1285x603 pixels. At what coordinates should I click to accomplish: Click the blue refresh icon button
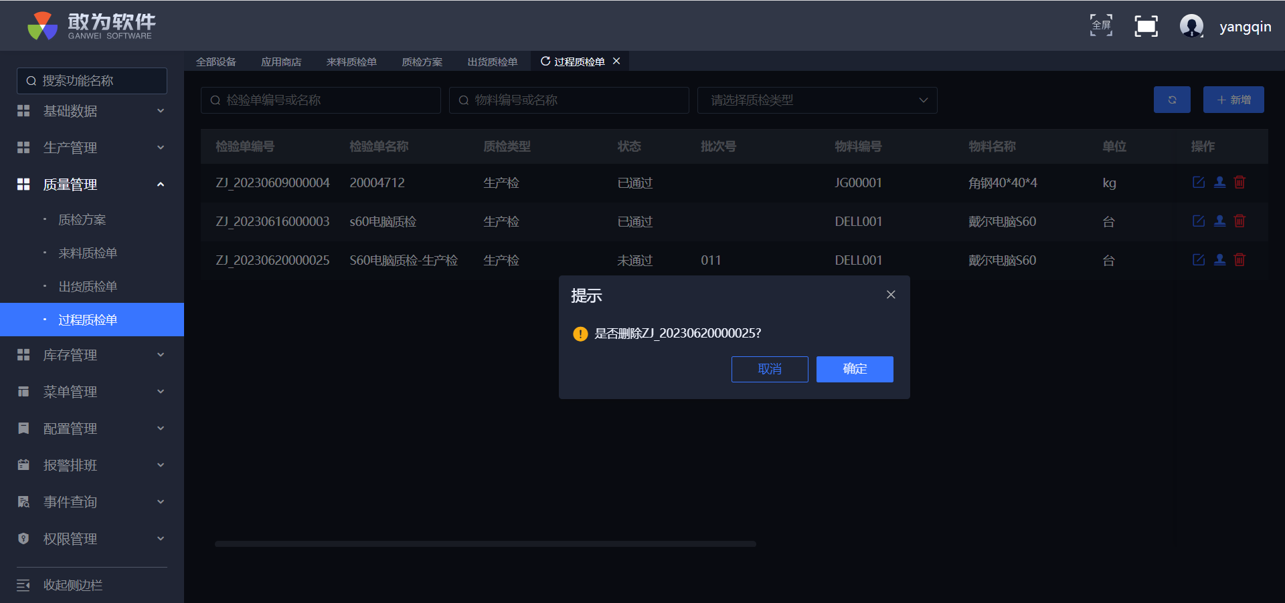click(1171, 100)
